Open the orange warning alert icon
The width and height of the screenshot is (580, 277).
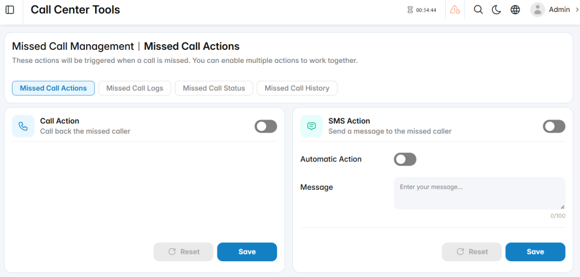tap(455, 10)
